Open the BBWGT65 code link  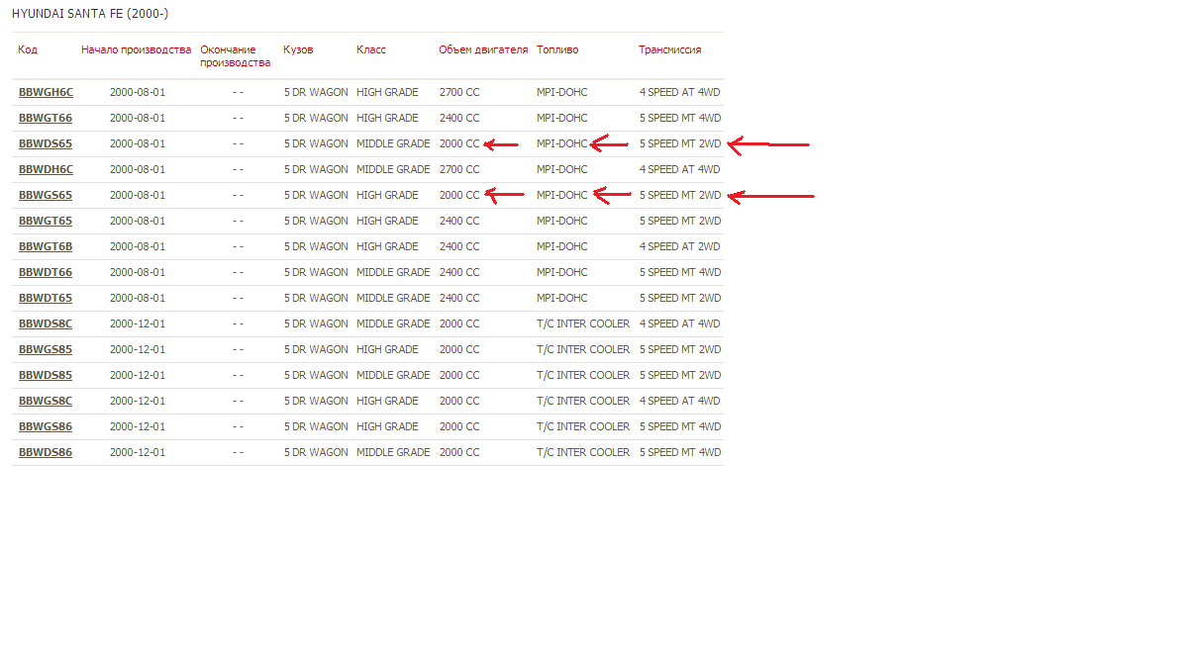[x=46, y=221]
